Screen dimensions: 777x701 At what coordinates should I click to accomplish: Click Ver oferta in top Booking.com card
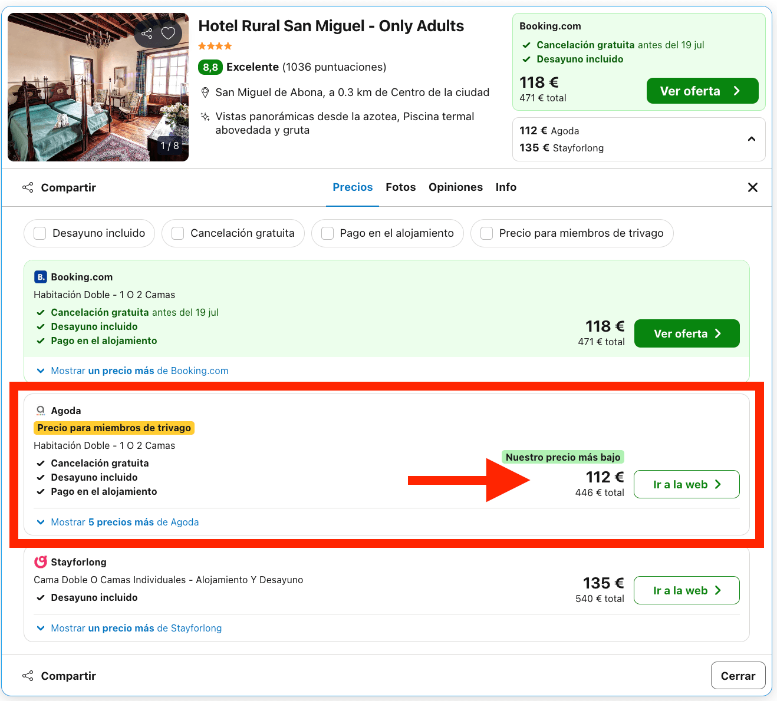703,91
